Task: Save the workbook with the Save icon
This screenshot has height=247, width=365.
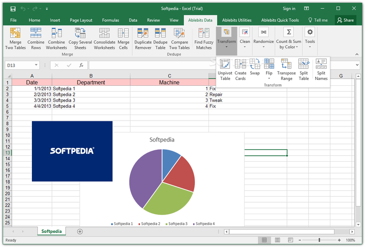Action: 13,9
